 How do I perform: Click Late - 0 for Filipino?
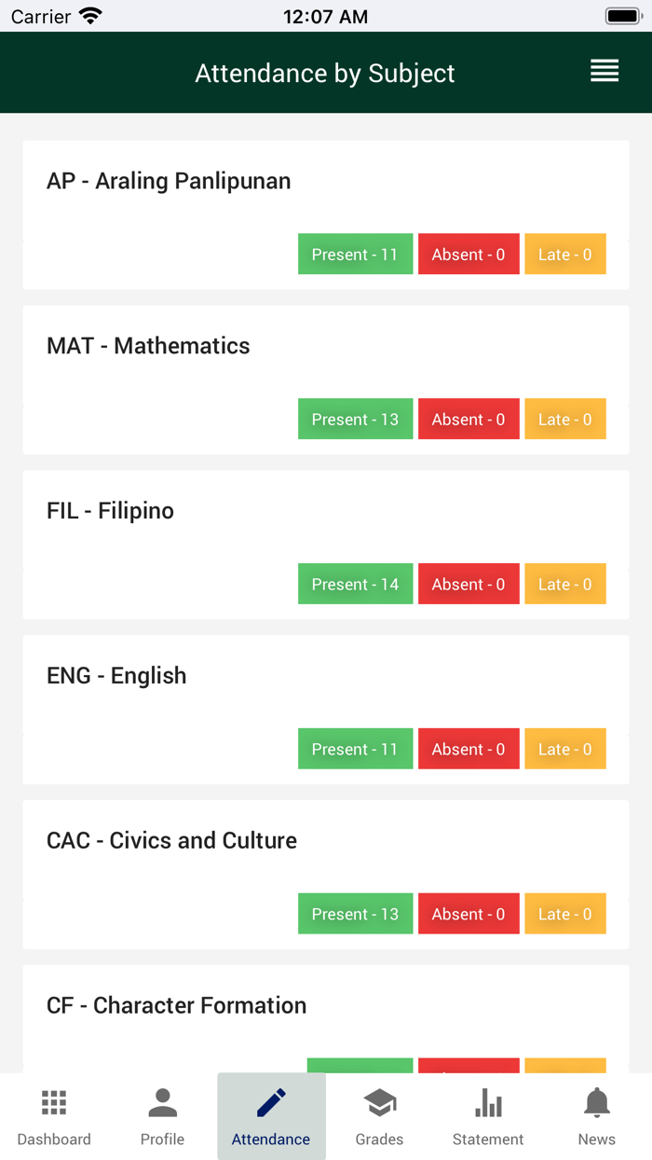point(565,585)
